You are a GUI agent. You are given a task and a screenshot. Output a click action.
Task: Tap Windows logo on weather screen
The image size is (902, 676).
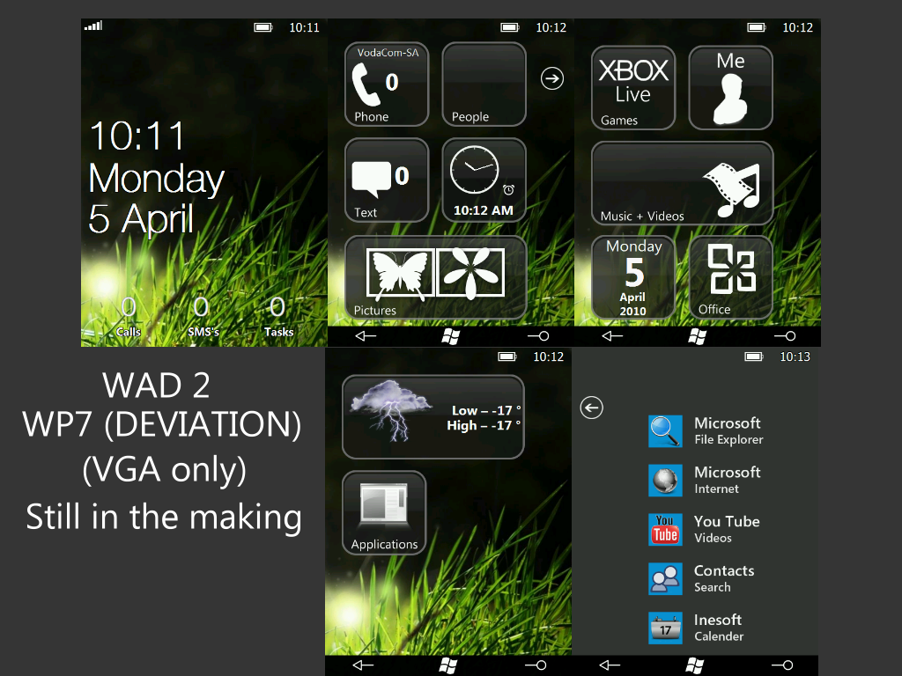coord(448,665)
